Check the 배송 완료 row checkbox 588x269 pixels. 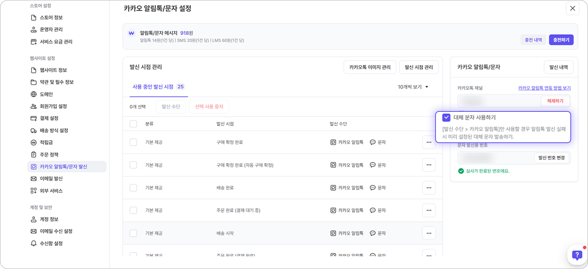[133, 188]
